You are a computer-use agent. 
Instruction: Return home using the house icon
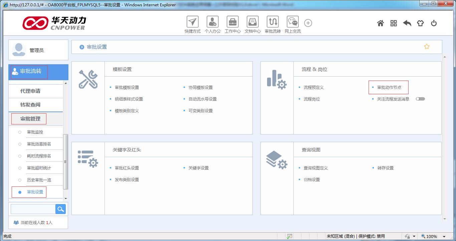tap(380, 23)
